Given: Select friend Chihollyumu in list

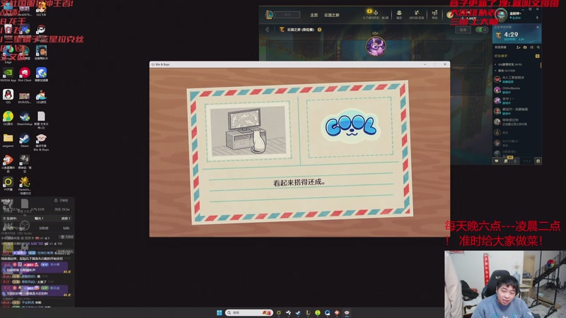Looking at the screenshot, I should click(516, 90).
